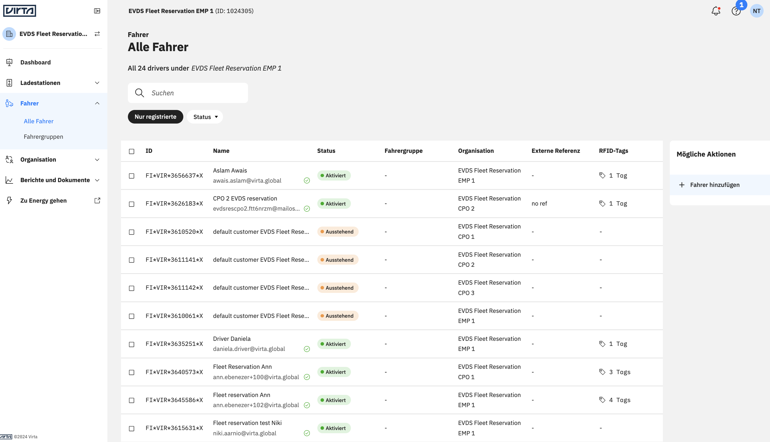The image size is (770, 442).
Task: Click the ann.ebenezer+100@virta.global email
Action: 256,377
